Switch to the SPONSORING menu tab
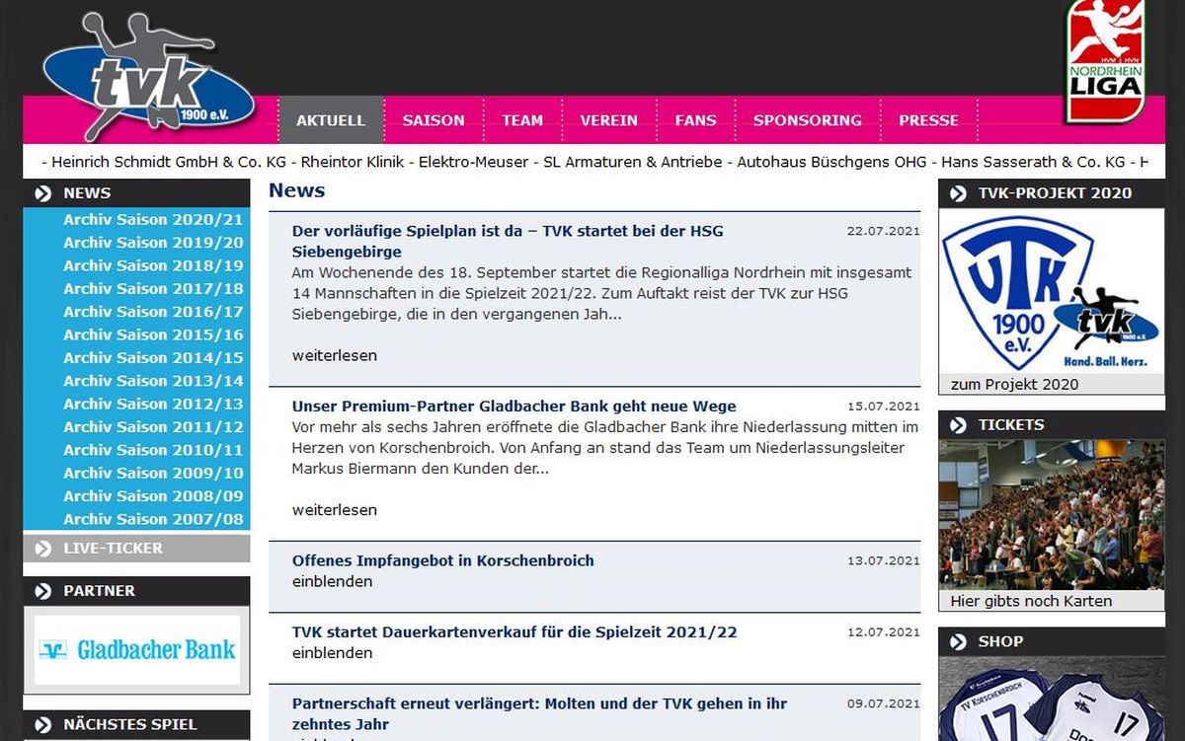The width and height of the screenshot is (1185, 741). 807,120
